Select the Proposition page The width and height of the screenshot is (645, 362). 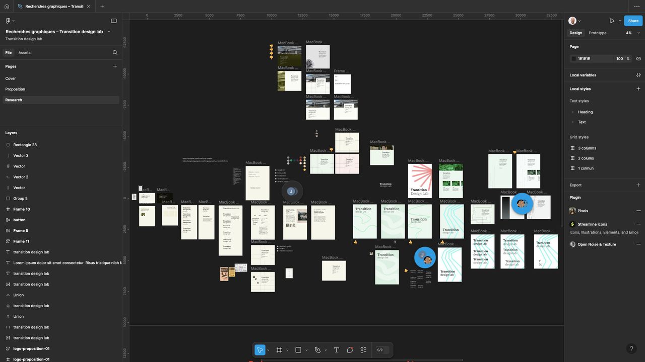click(15, 89)
